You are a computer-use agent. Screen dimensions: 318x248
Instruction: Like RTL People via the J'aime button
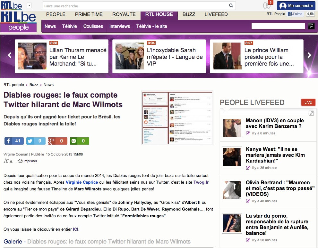[x=295, y=14]
